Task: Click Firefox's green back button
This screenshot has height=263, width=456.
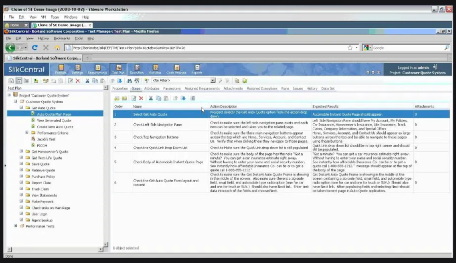Action: tap(10, 48)
